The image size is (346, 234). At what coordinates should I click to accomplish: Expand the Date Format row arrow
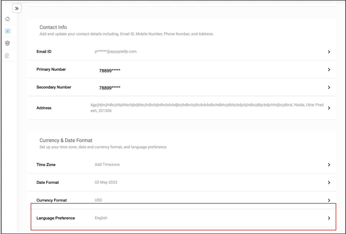(x=329, y=182)
